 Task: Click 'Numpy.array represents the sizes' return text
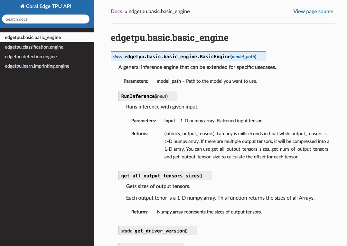point(209,212)
